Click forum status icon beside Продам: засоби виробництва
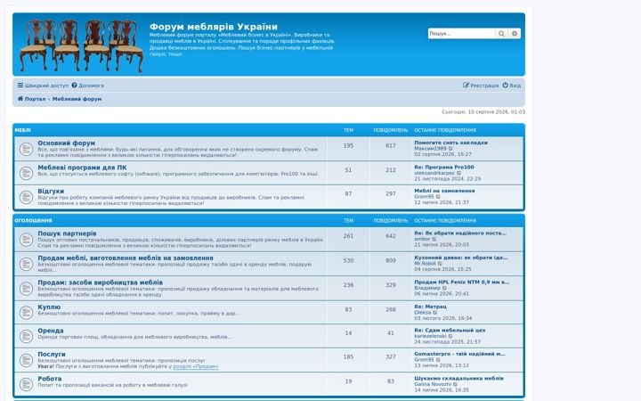This screenshot has width=641, height=401. [x=26, y=289]
